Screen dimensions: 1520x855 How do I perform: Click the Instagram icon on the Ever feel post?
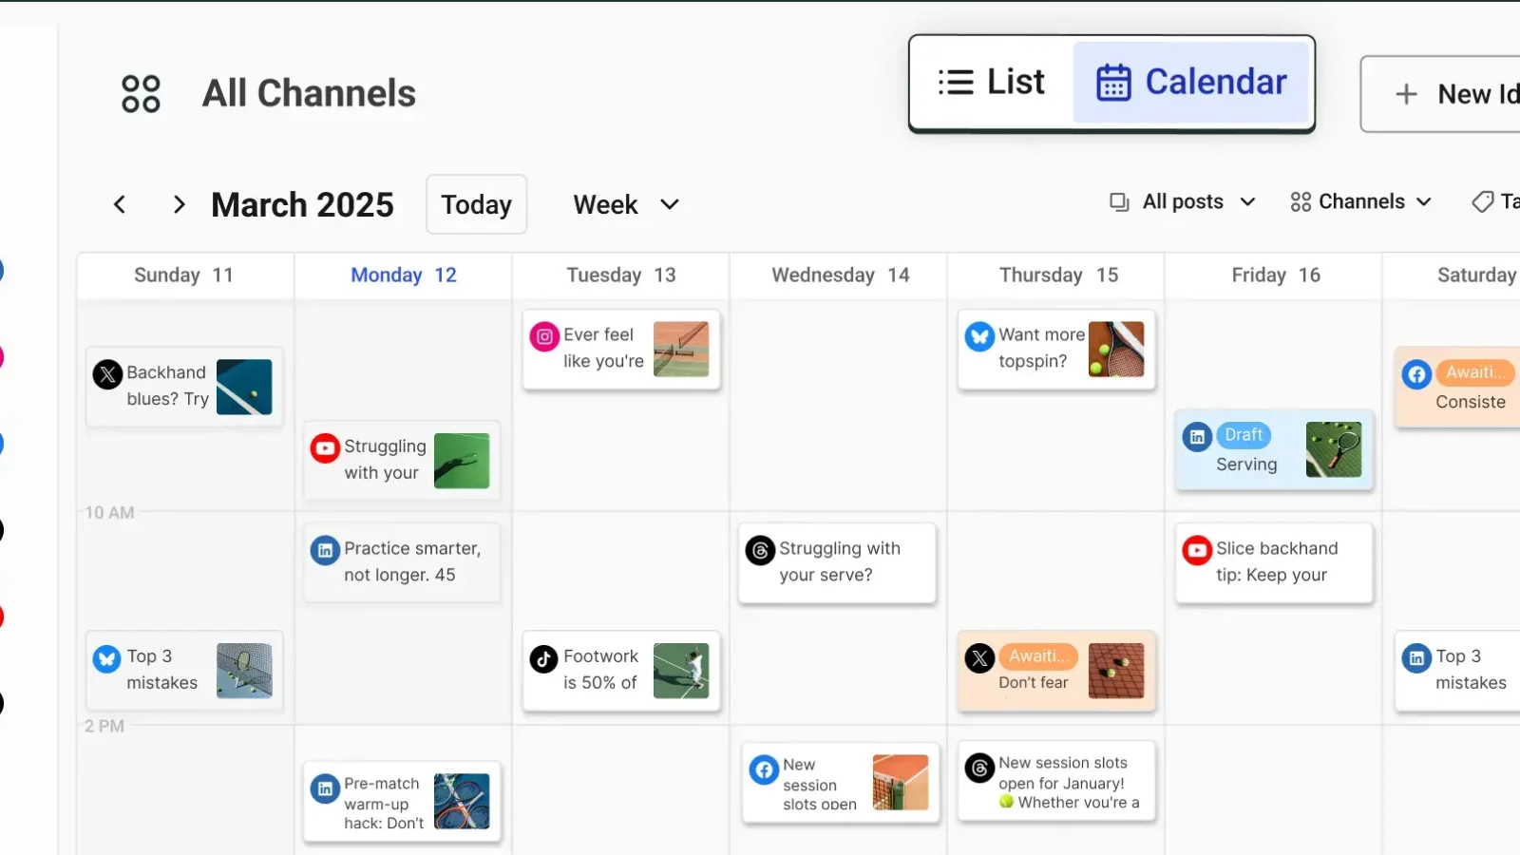tap(544, 336)
